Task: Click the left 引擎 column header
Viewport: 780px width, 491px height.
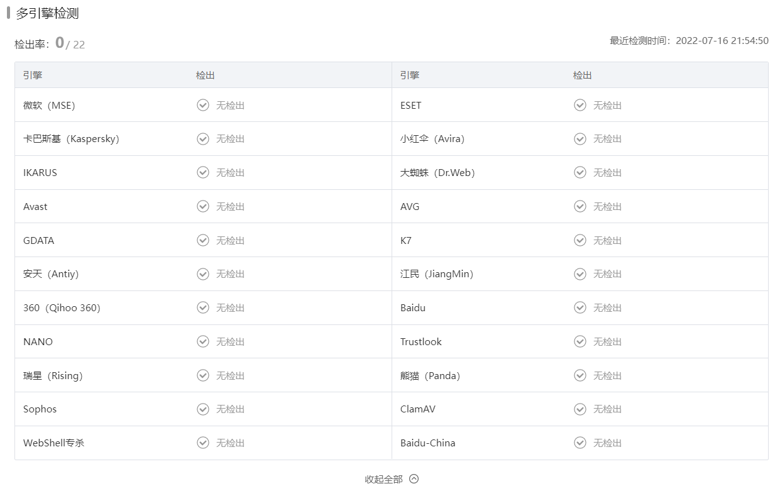Action: click(33, 75)
